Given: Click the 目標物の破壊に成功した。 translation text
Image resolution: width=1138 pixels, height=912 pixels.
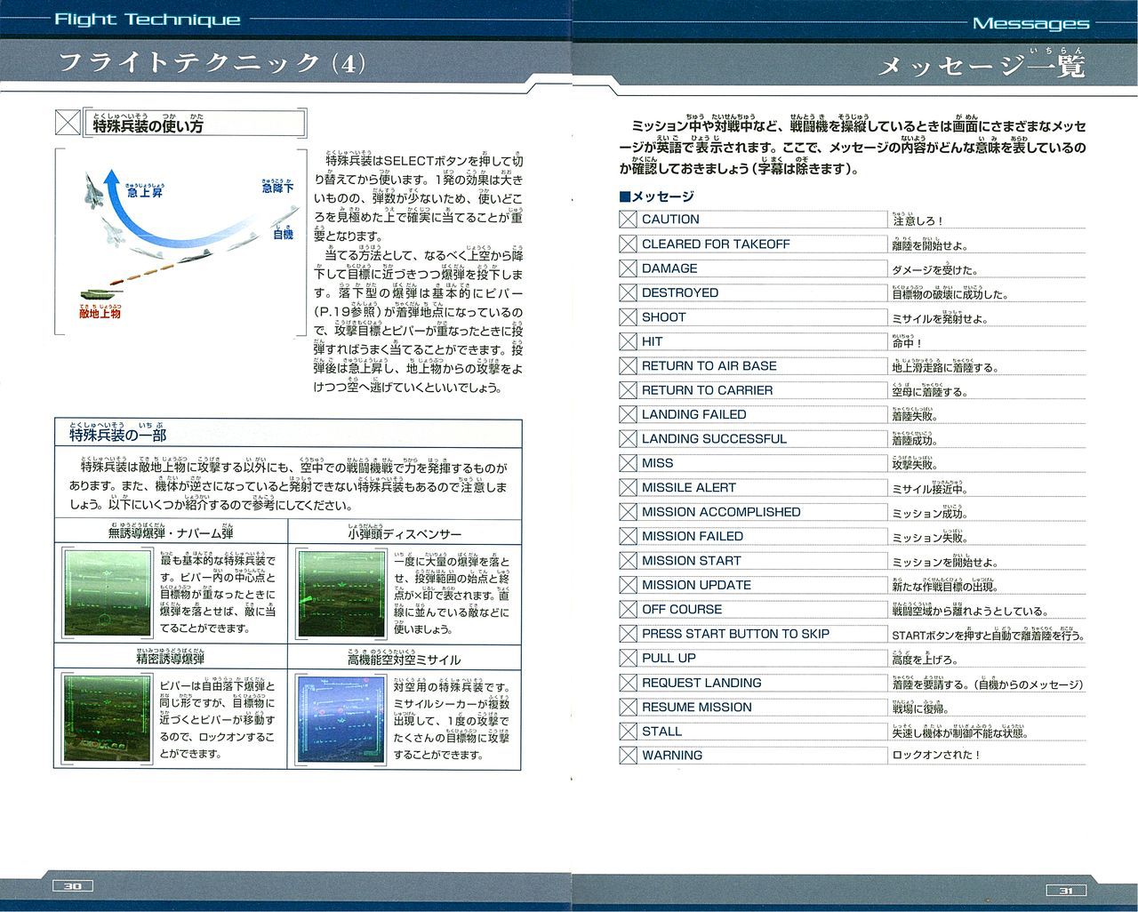Looking at the screenshot, I should click(x=950, y=294).
